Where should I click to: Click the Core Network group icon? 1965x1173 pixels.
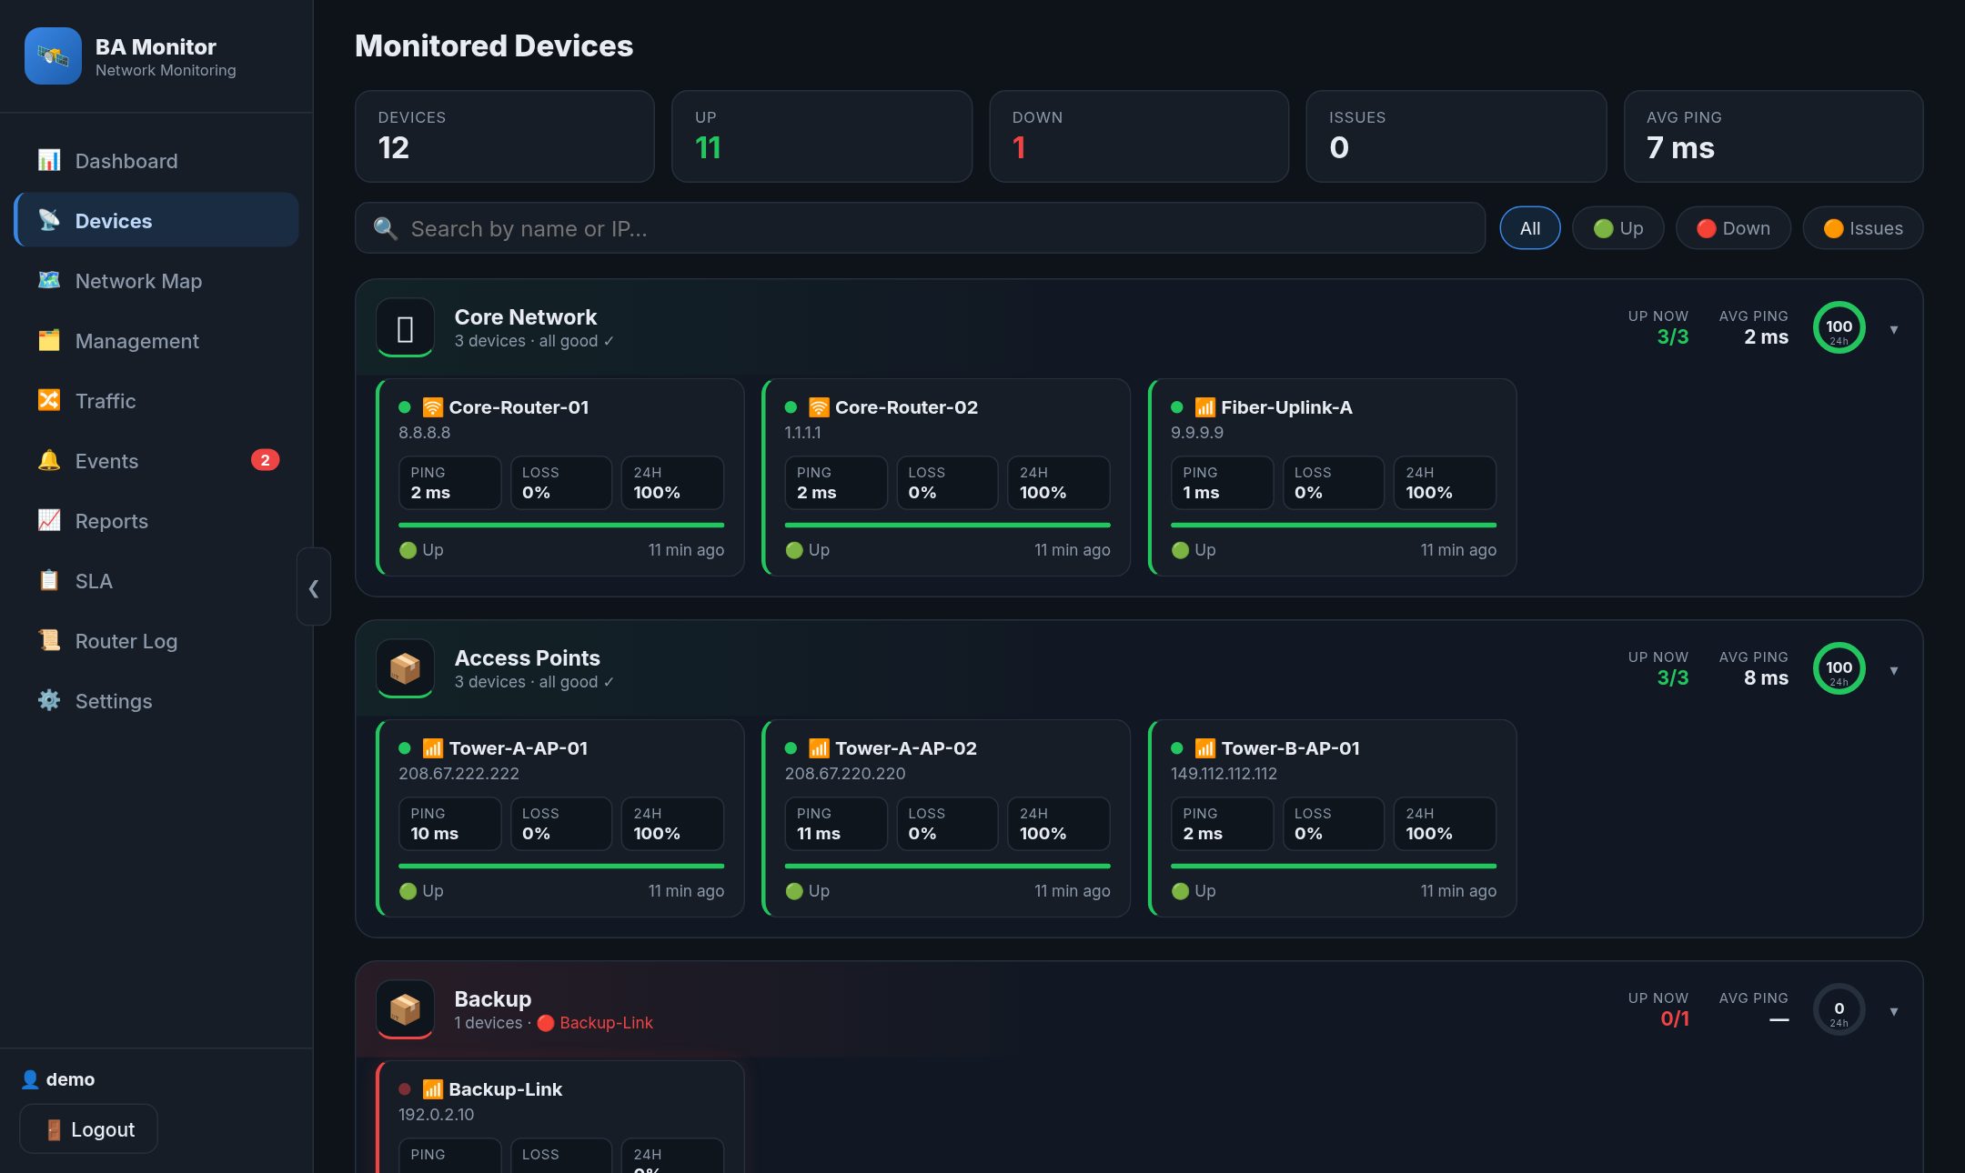(405, 327)
